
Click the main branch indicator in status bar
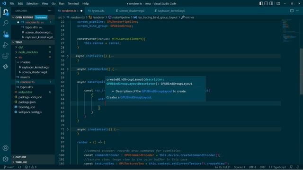click(9, 167)
